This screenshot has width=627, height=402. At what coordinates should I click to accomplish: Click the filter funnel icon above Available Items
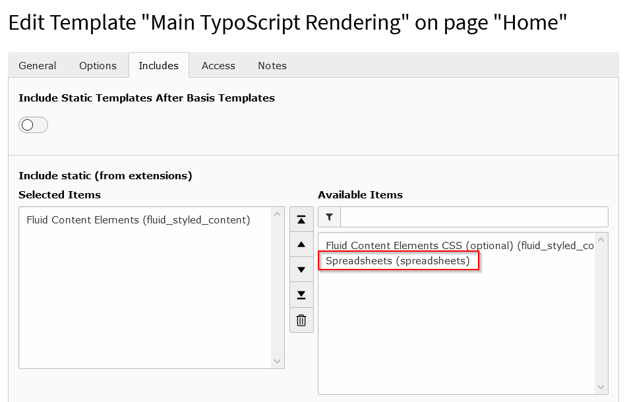click(x=328, y=217)
